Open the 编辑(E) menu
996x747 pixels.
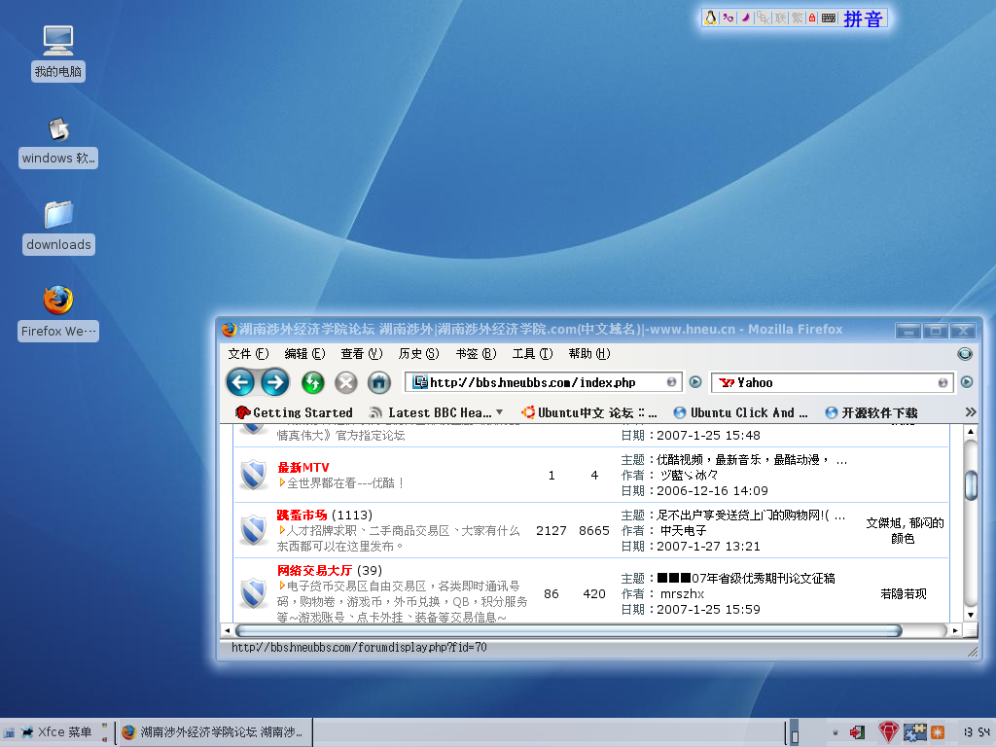pyautogui.click(x=304, y=354)
